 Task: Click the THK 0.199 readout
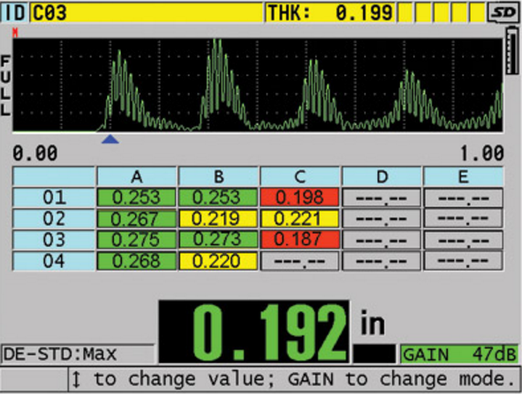(x=330, y=12)
